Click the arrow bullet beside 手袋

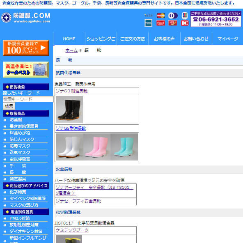[5, 166]
